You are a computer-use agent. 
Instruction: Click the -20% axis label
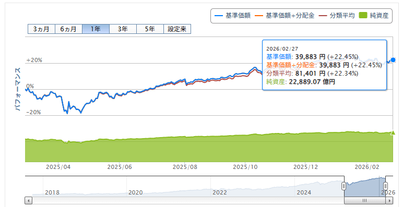pyautogui.click(x=33, y=112)
